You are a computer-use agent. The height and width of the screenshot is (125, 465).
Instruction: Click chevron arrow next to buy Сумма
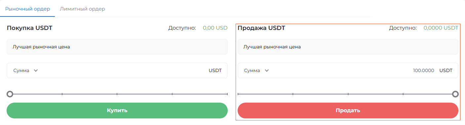[x=36, y=70]
